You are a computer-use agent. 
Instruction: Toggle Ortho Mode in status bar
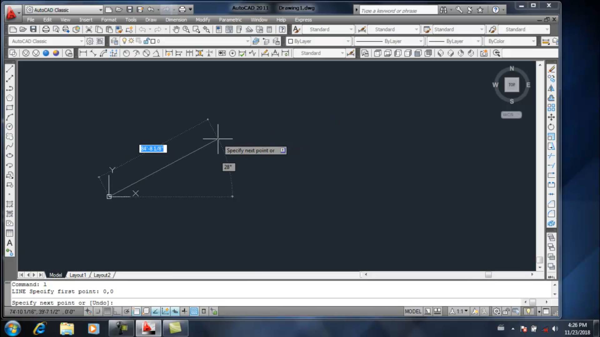[117, 311]
